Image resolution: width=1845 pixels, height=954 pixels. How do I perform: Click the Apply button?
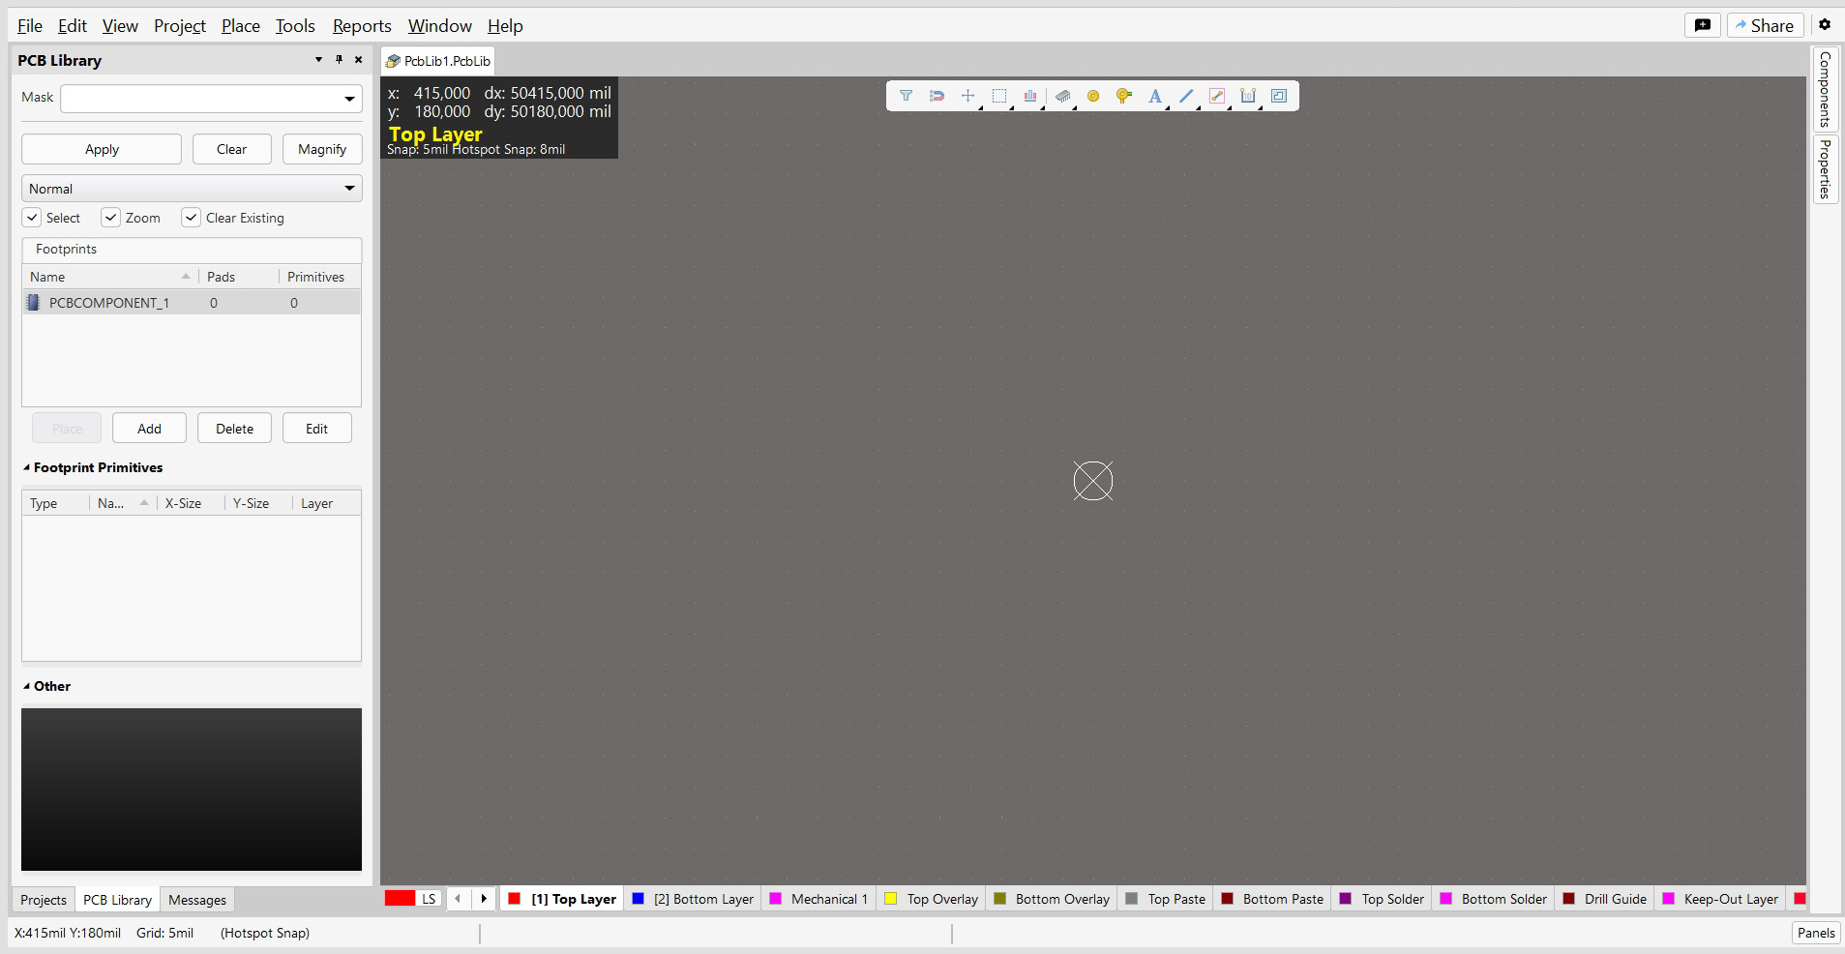coord(102,149)
